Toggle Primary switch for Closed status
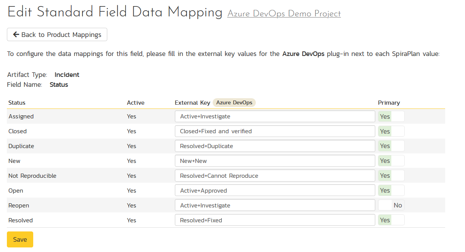 391,131
